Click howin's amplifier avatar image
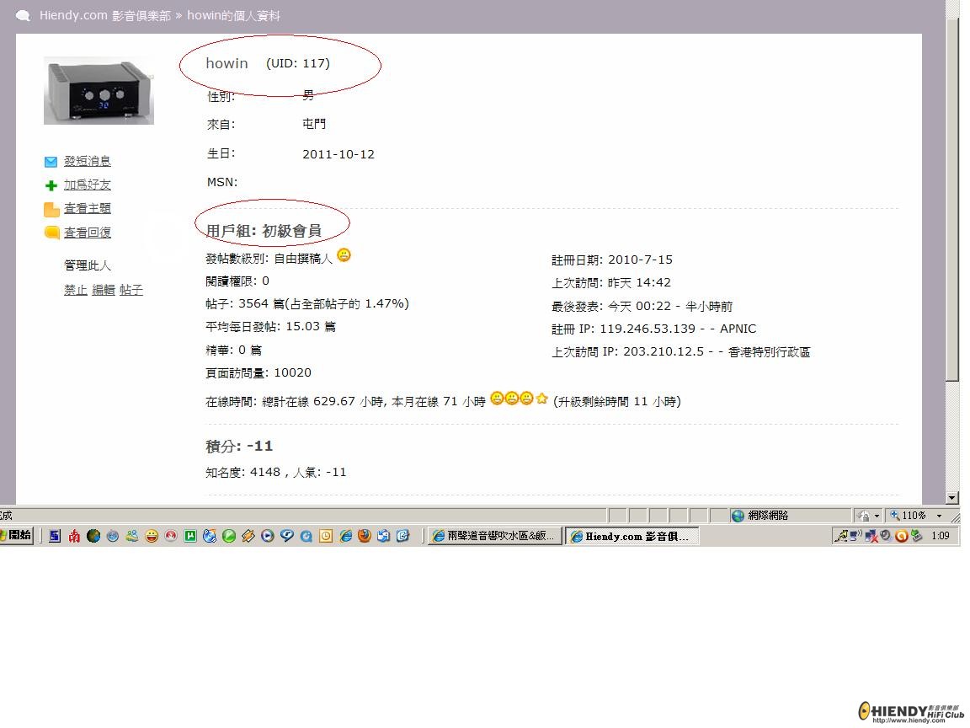This screenshot has width=970, height=728. tap(99, 91)
